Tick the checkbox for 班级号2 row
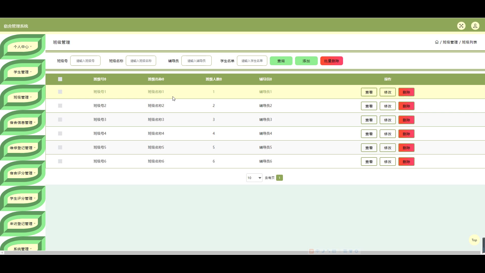485x273 pixels. (60, 106)
